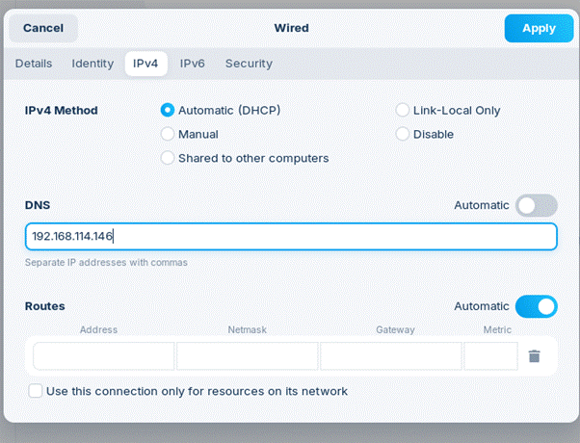
Task: Choose Shared to other computers option
Action: [x=168, y=158]
